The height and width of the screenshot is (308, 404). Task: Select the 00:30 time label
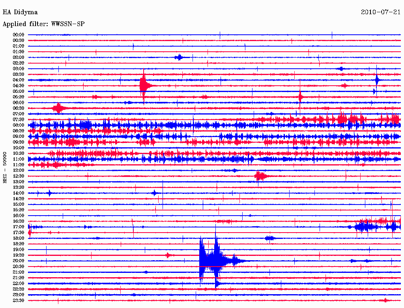pos(18,41)
